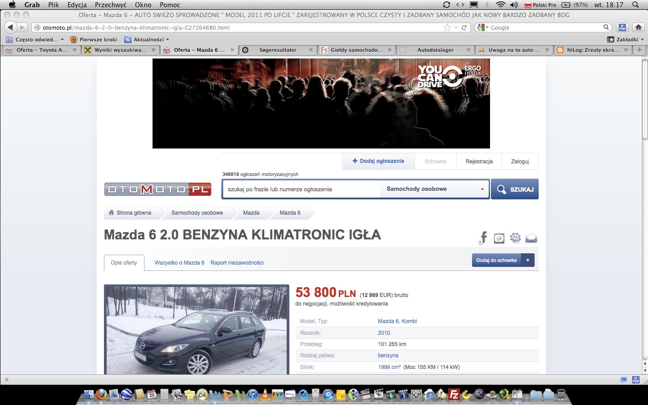648x405 pixels.
Task: Switch to the Giełdy samochodowe tab
Action: [x=356, y=50]
